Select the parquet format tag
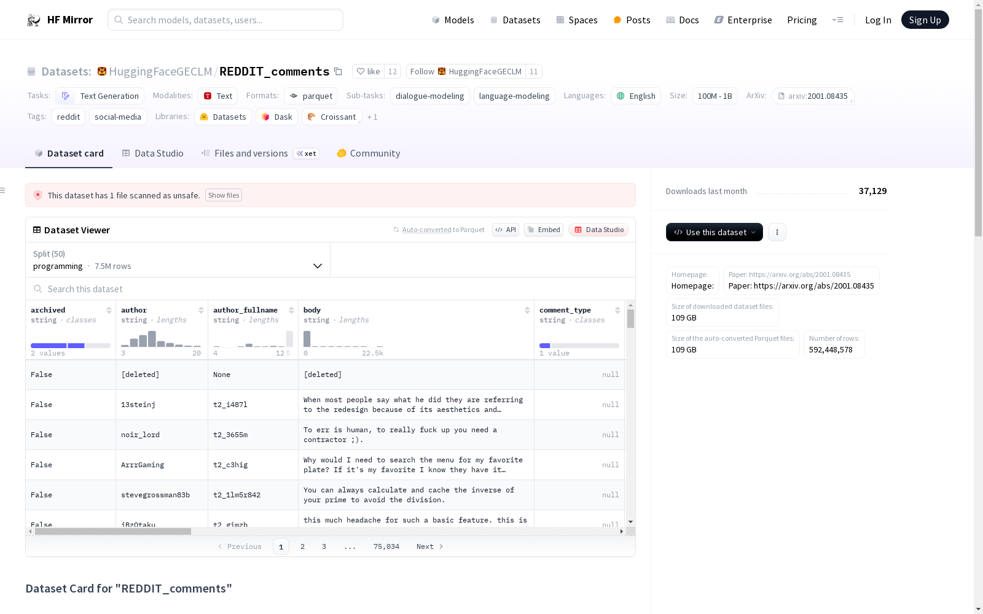The height and width of the screenshot is (614, 983). coord(311,96)
